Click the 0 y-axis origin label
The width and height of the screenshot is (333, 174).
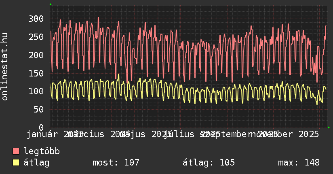coord(41,127)
